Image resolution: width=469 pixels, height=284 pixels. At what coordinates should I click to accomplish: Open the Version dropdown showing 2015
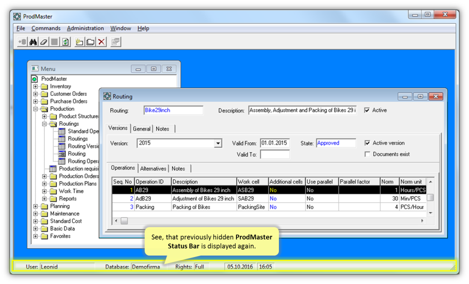tap(218, 144)
